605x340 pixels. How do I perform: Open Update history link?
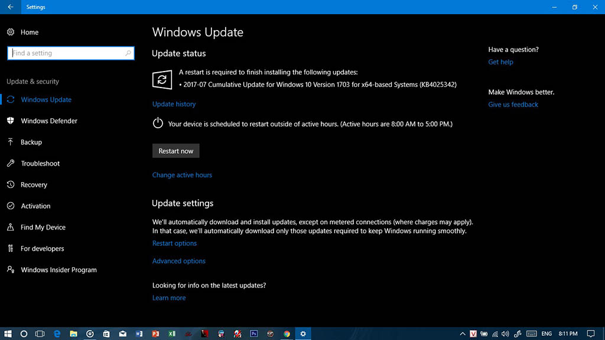[x=174, y=104]
